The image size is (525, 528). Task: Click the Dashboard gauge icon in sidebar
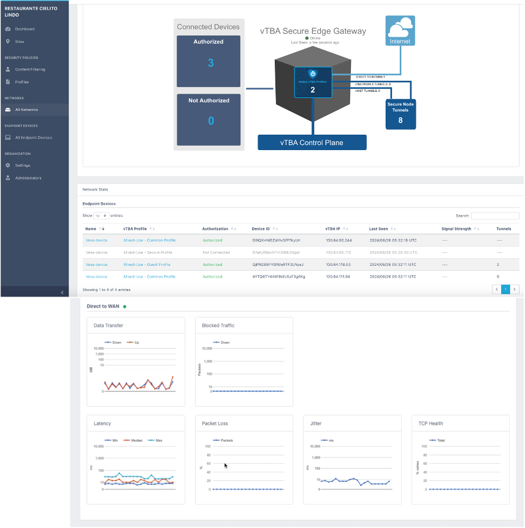pos(8,29)
